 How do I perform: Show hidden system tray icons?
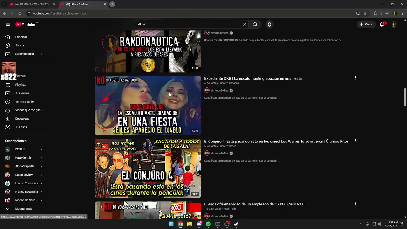tap(361, 224)
